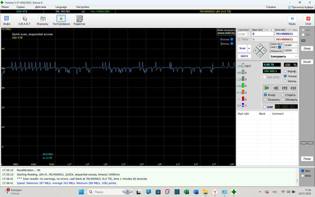Disable the Звук sound checkbox
Image resolution: width=315 pixels, height=197 pixels.
point(303,171)
